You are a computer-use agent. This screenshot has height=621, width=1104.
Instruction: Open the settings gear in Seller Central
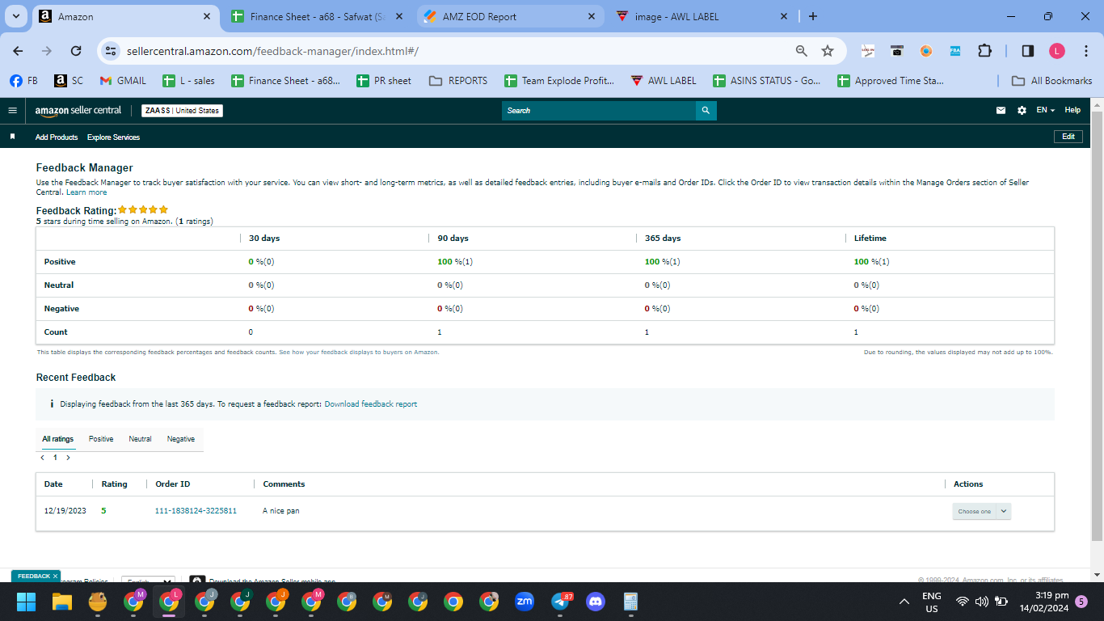pos(1022,110)
